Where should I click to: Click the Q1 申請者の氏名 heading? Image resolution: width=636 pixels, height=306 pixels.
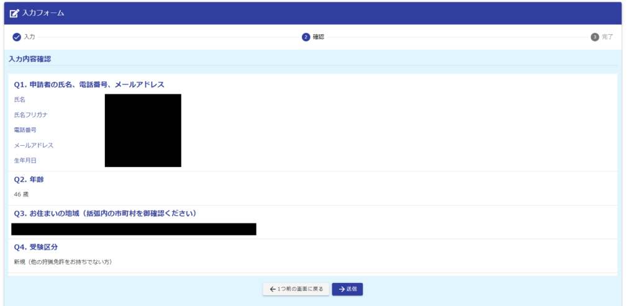tap(89, 84)
